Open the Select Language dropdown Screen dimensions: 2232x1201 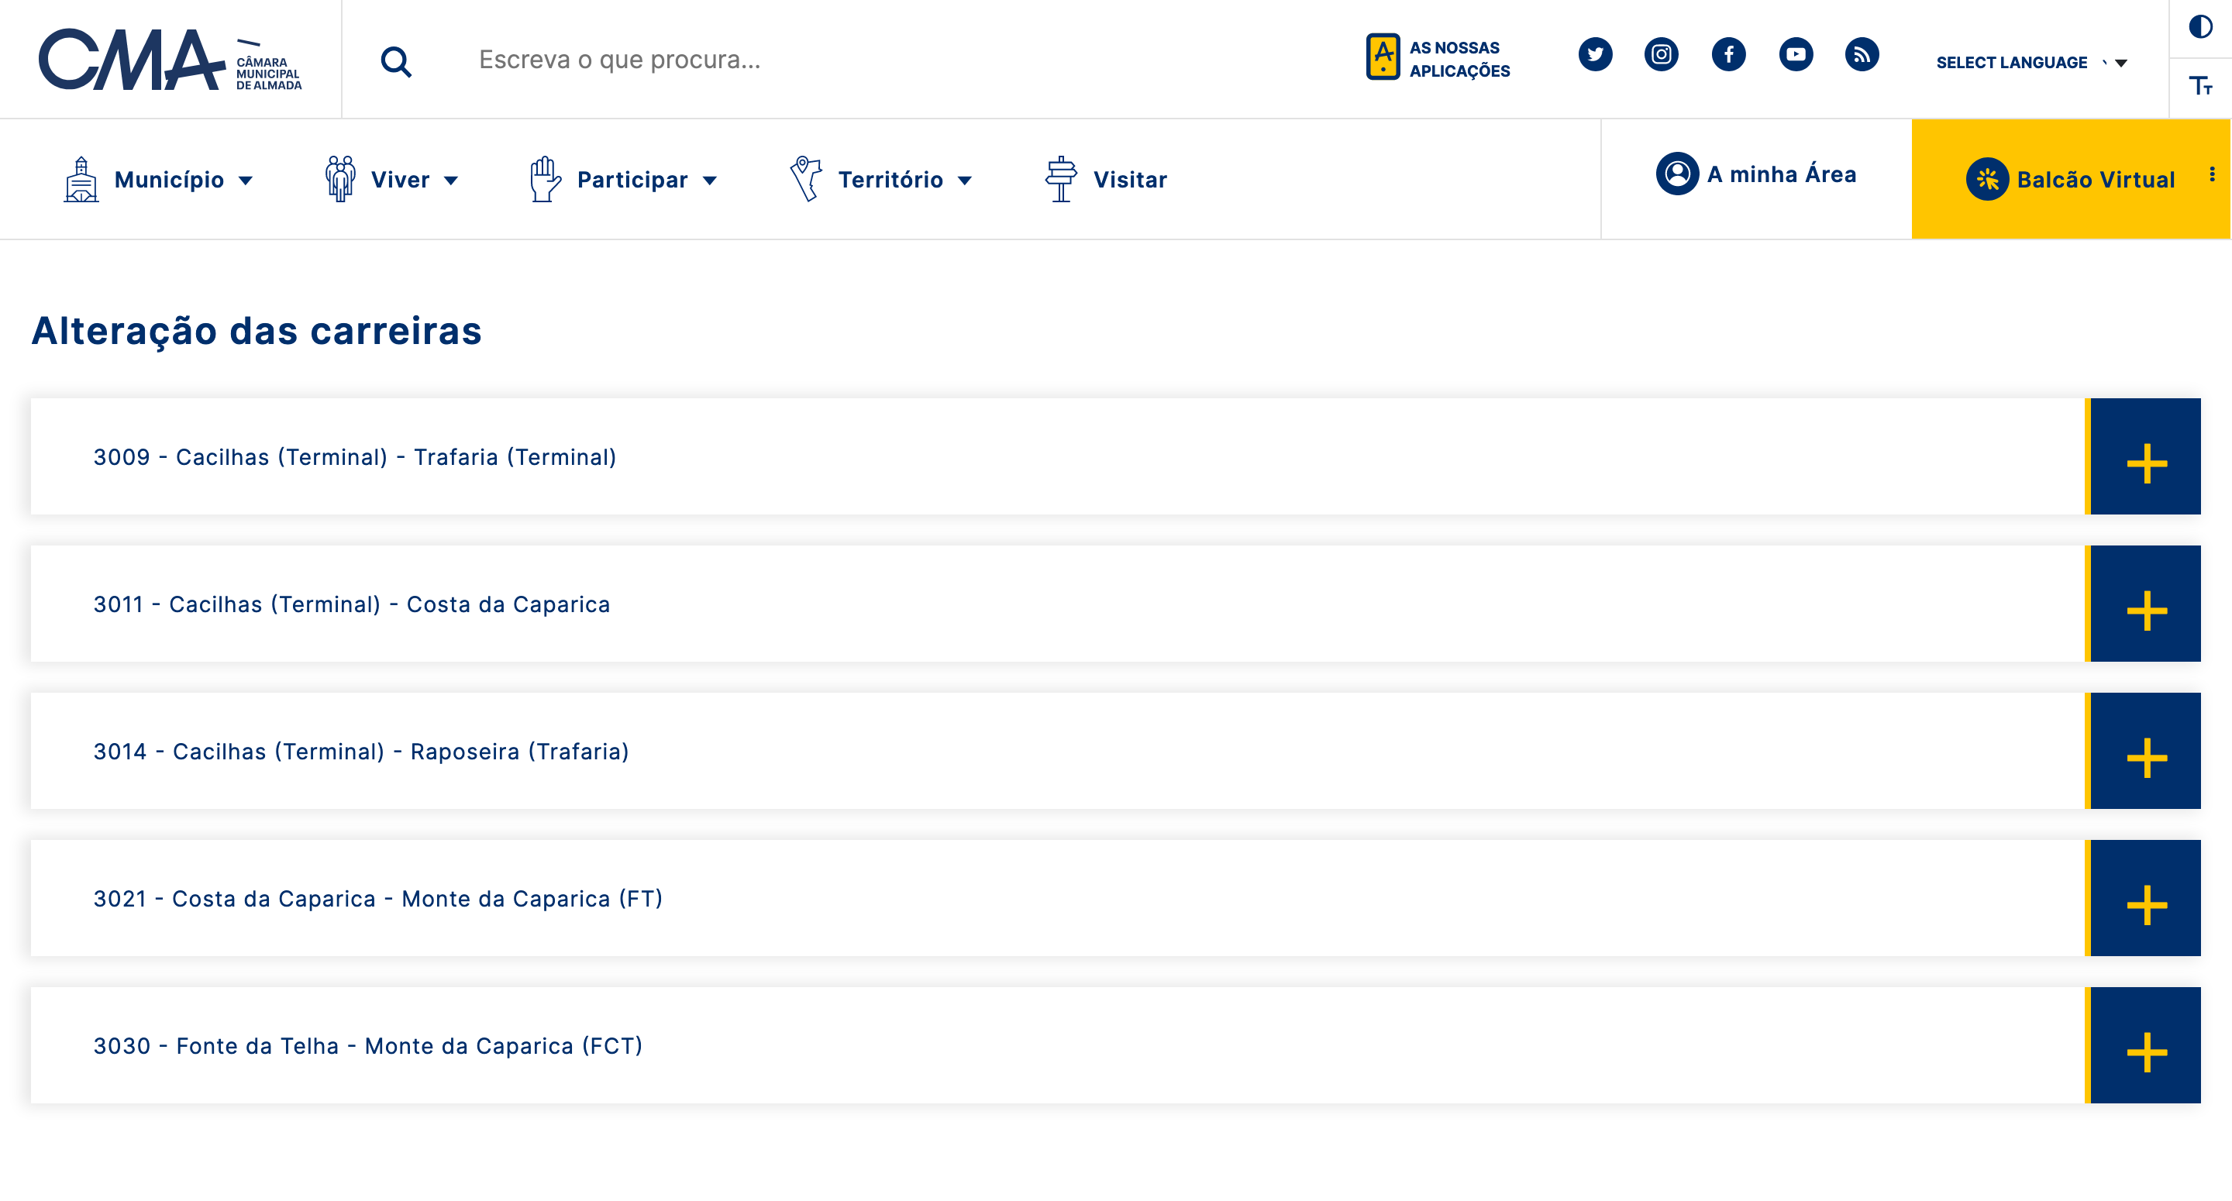[x=2031, y=63]
